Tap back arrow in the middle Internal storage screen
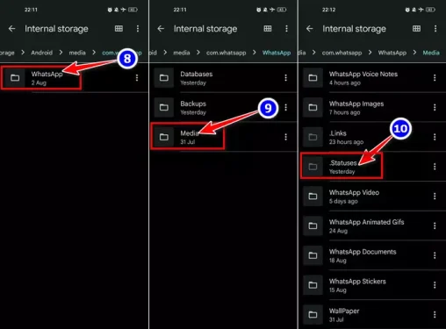Image resolution: width=446 pixels, height=329 pixels. pos(161,29)
